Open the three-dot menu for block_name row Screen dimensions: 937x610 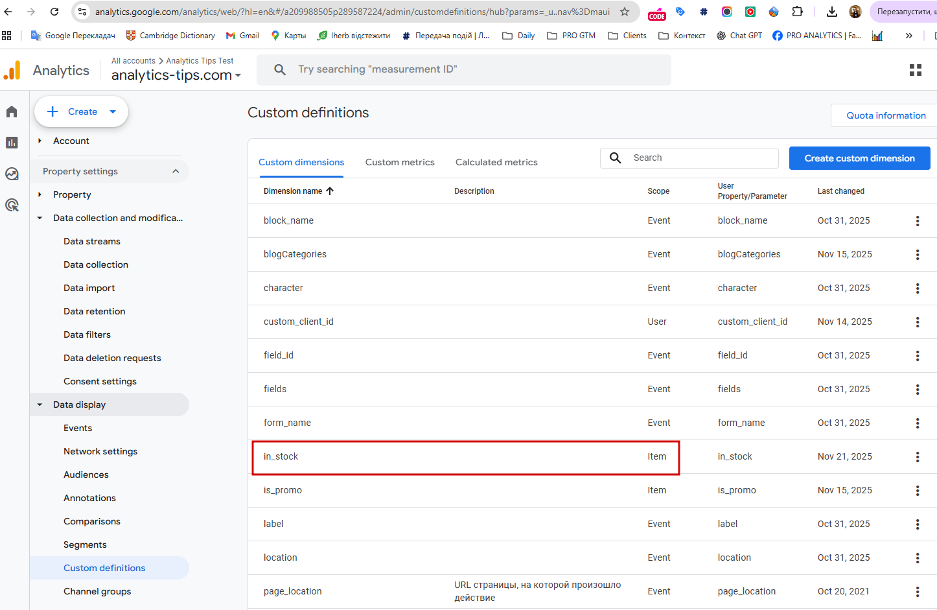pos(917,221)
